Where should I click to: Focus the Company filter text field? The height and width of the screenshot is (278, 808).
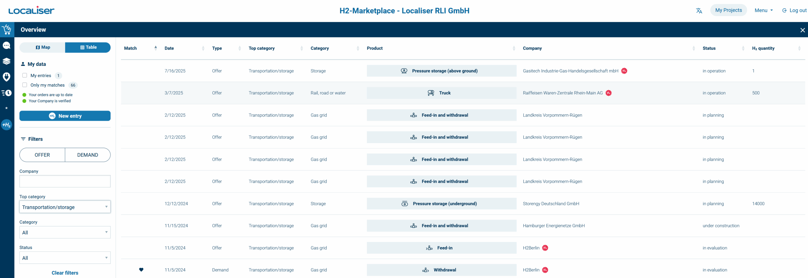point(65,181)
